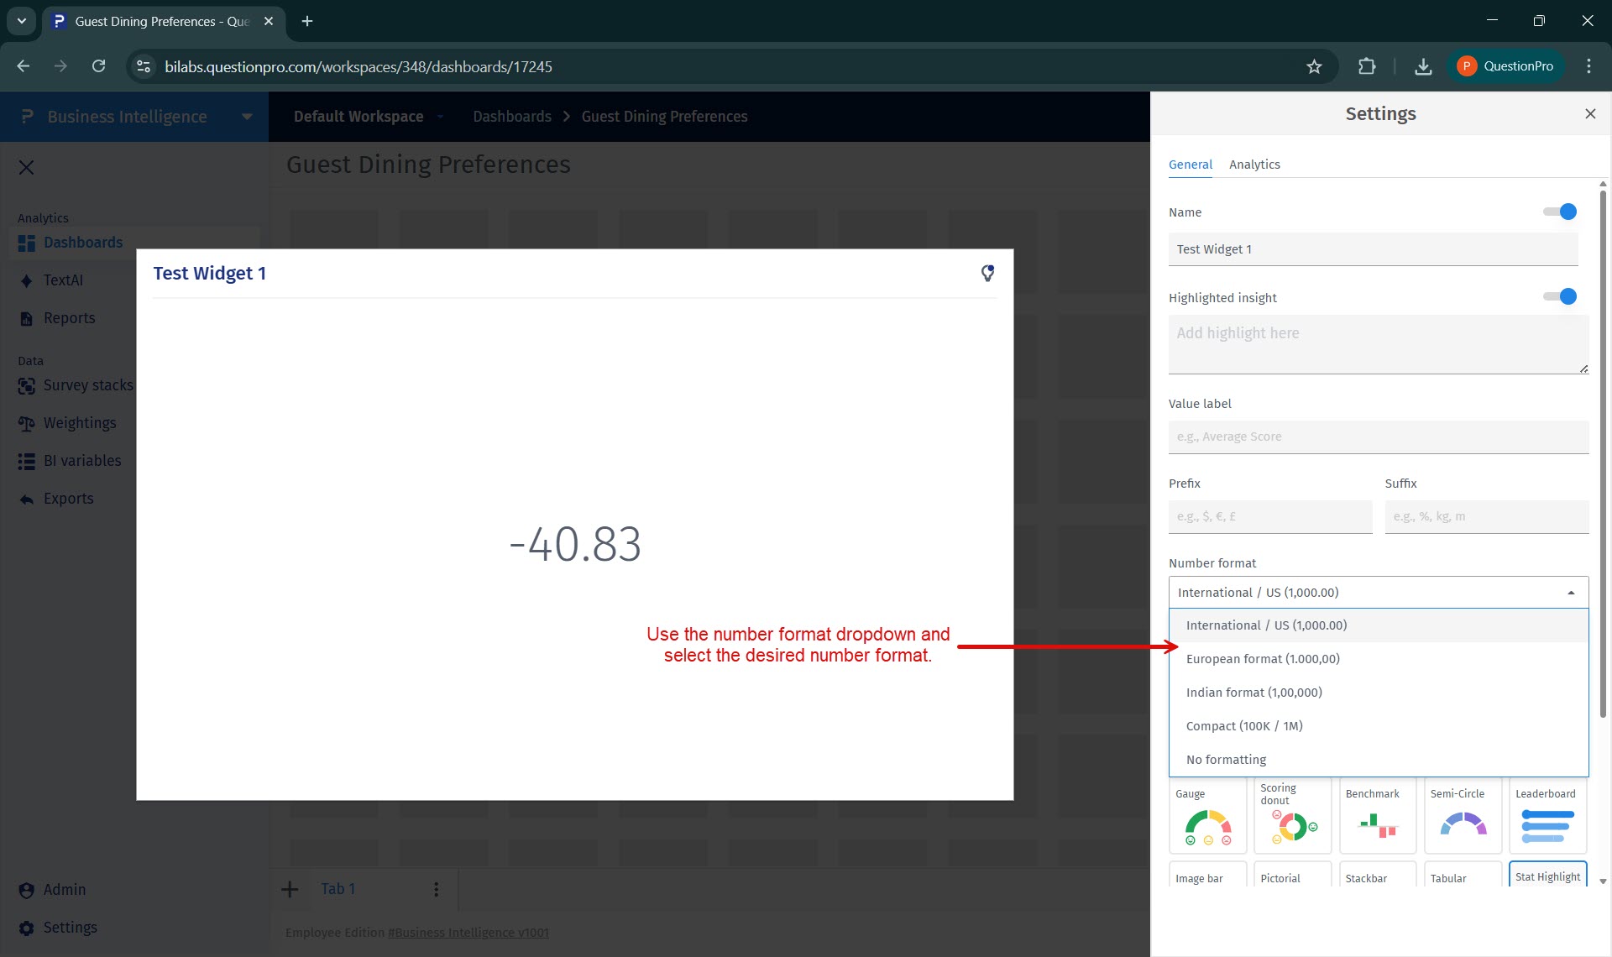Pick the Benchmark chart type icon
The image size is (1612, 957).
point(1377,826)
